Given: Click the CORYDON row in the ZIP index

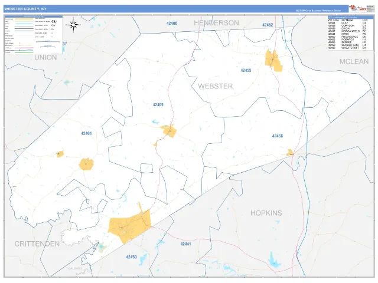Looking at the screenshot, I should pos(347,25).
